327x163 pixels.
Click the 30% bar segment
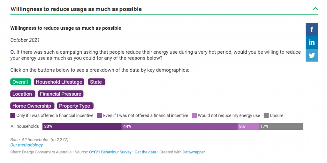[82, 126]
